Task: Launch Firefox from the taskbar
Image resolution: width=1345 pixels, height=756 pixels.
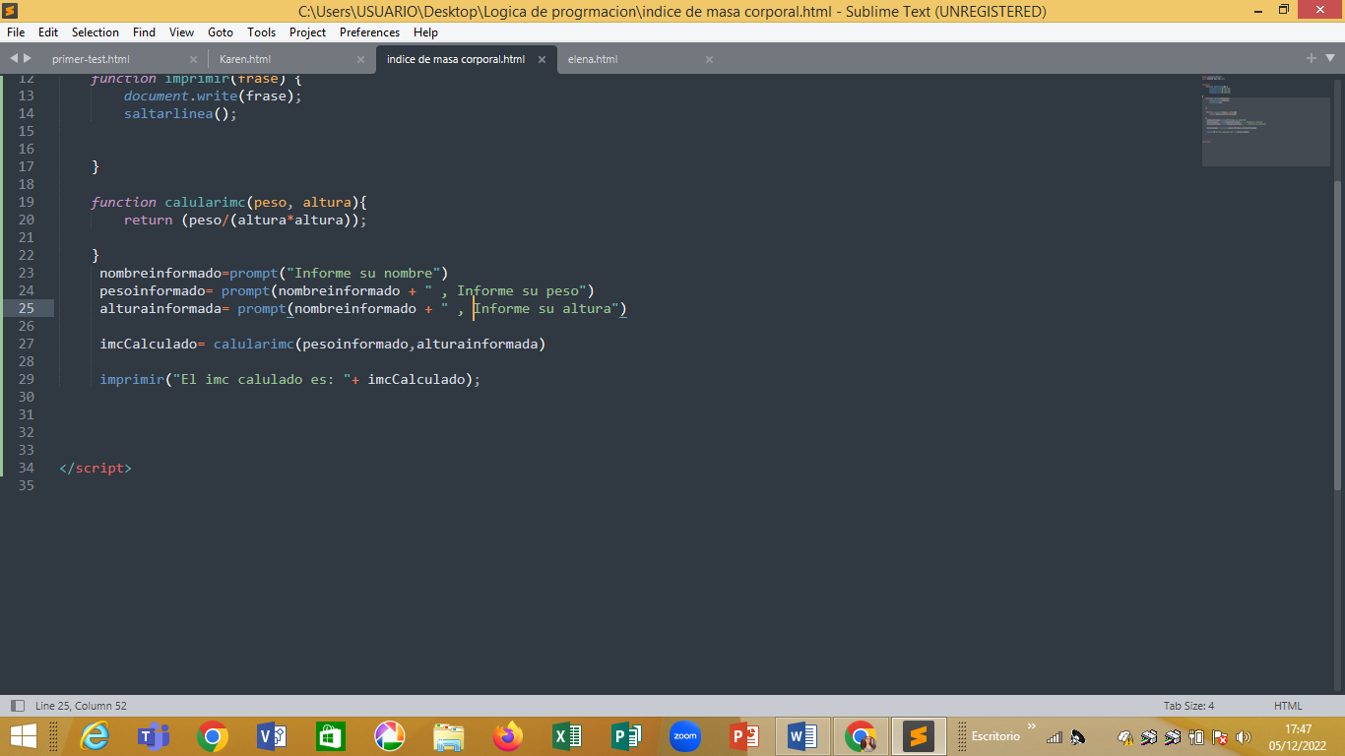Action: (508, 736)
